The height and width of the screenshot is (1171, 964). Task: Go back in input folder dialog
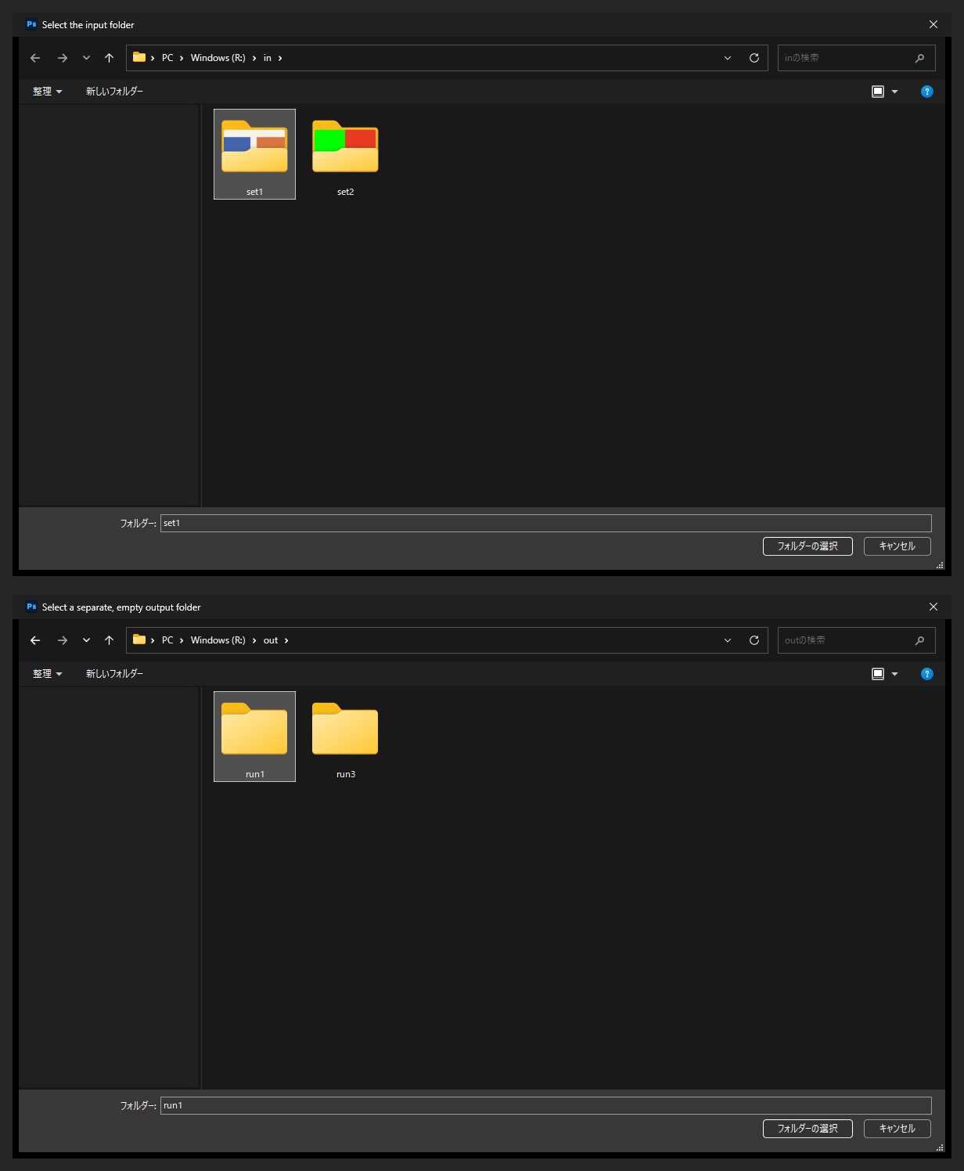tap(35, 58)
